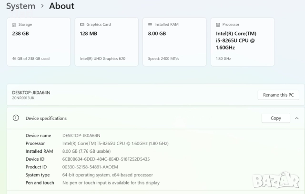
Task: Go back to System in the breadcrumb
Action: coord(20,6)
